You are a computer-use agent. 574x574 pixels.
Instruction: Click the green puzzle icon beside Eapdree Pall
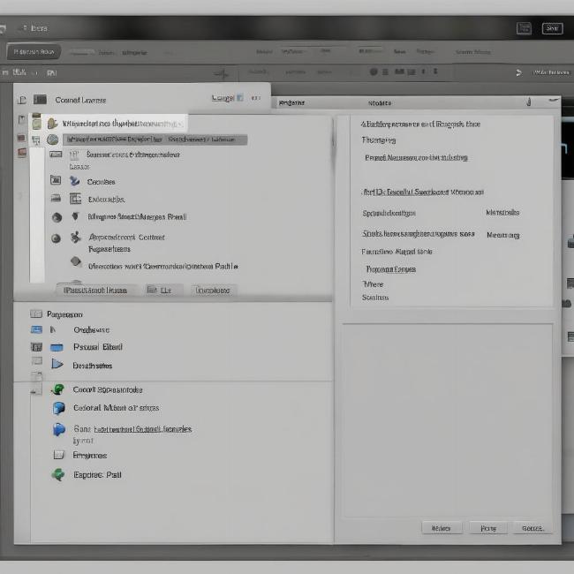57,474
